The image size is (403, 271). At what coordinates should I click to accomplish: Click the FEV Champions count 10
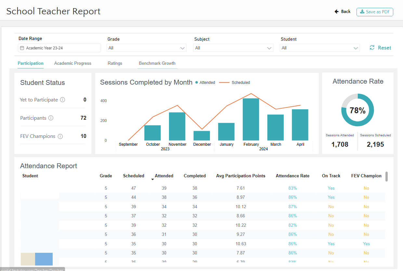84,136
